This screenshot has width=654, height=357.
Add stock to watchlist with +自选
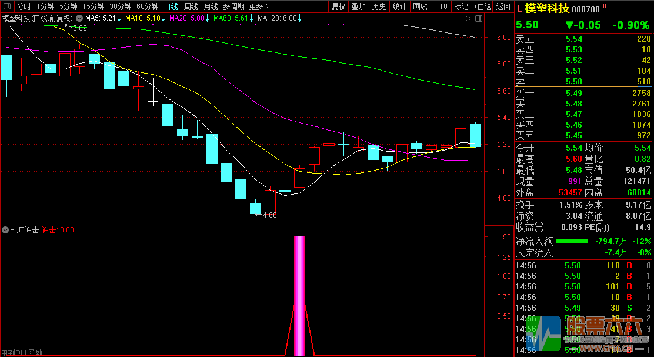[482, 6]
